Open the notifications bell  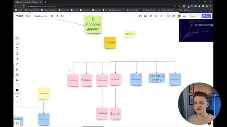[x=184, y=16]
